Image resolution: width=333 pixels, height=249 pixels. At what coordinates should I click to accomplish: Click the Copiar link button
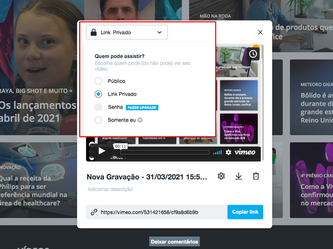click(x=245, y=212)
